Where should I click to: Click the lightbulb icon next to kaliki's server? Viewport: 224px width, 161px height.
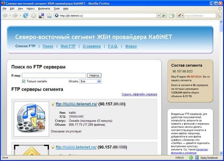pyautogui.click(x=53, y=104)
